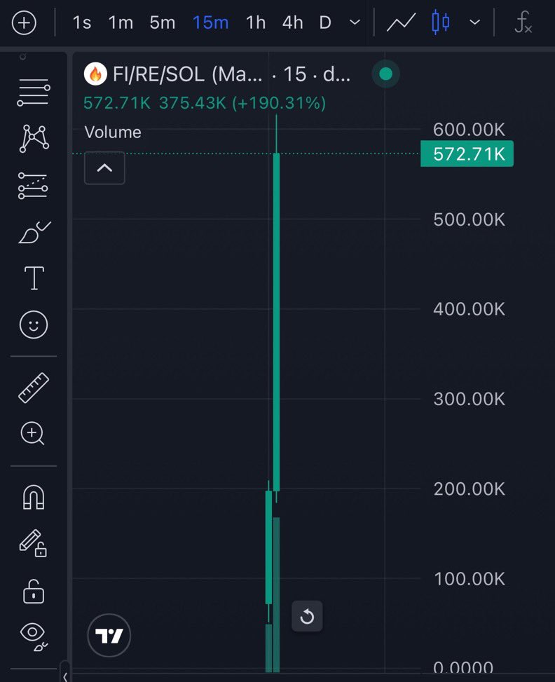The height and width of the screenshot is (682, 555).
Task: Select the brush drawing tool
Action: point(34,233)
